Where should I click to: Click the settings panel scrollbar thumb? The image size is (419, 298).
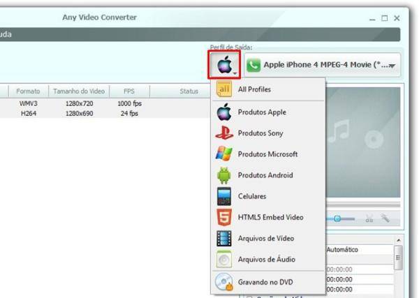[x=398, y=258]
